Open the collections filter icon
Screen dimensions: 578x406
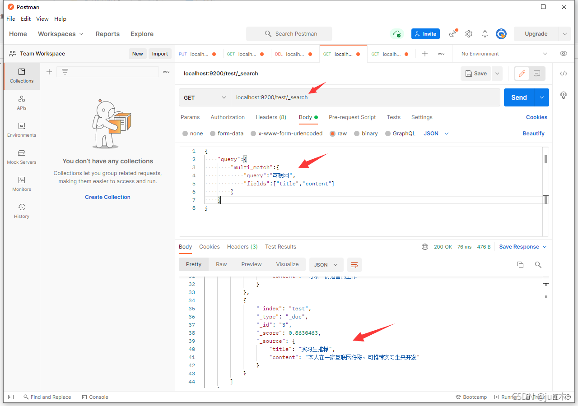[x=65, y=72]
